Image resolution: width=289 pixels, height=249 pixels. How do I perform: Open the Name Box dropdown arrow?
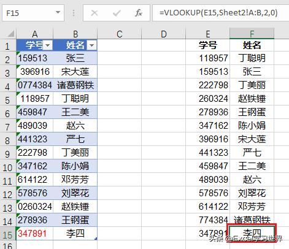(58, 13)
